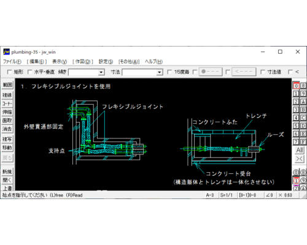Toggle the 寸法値 checkbox
The height and width of the screenshot is (245, 307).
pyautogui.click(x=262, y=72)
